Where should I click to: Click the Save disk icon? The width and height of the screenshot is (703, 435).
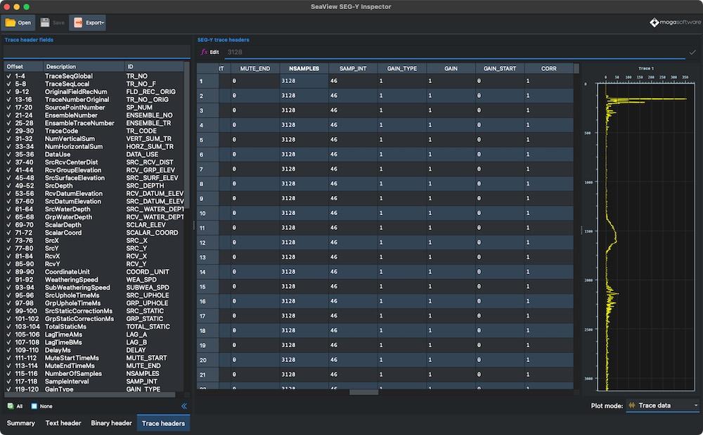point(45,22)
